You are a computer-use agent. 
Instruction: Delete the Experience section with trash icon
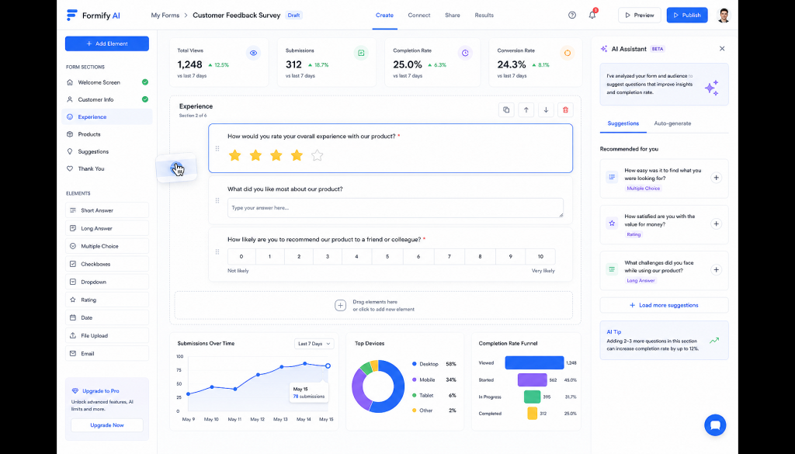(x=565, y=110)
